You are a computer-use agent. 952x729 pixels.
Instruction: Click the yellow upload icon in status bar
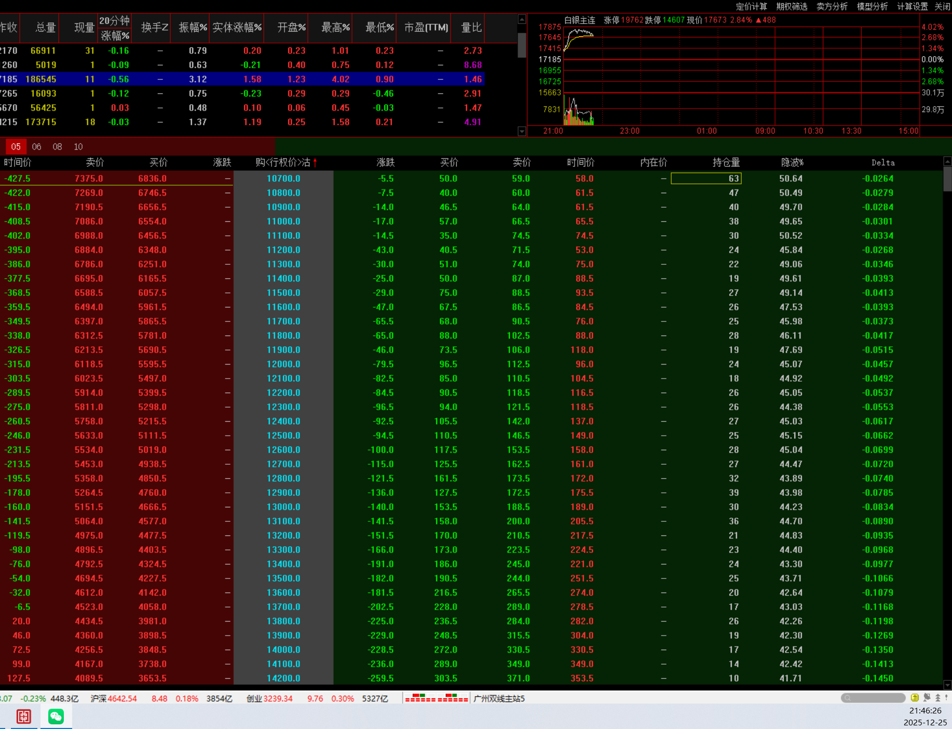(915, 698)
